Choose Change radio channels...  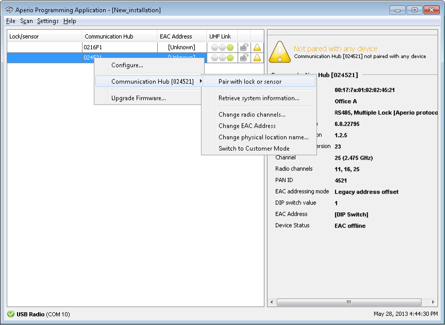259,114
